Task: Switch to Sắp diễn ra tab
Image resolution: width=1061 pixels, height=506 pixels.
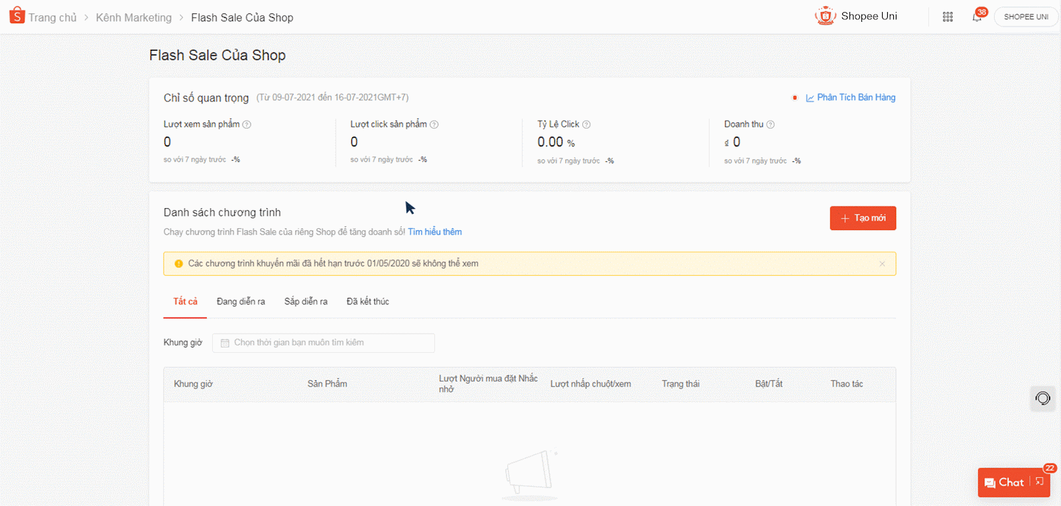Action: (x=306, y=302)
